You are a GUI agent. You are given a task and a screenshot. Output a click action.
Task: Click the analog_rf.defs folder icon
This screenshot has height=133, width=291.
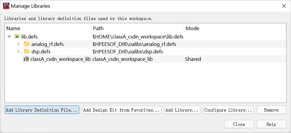point(27,44)
